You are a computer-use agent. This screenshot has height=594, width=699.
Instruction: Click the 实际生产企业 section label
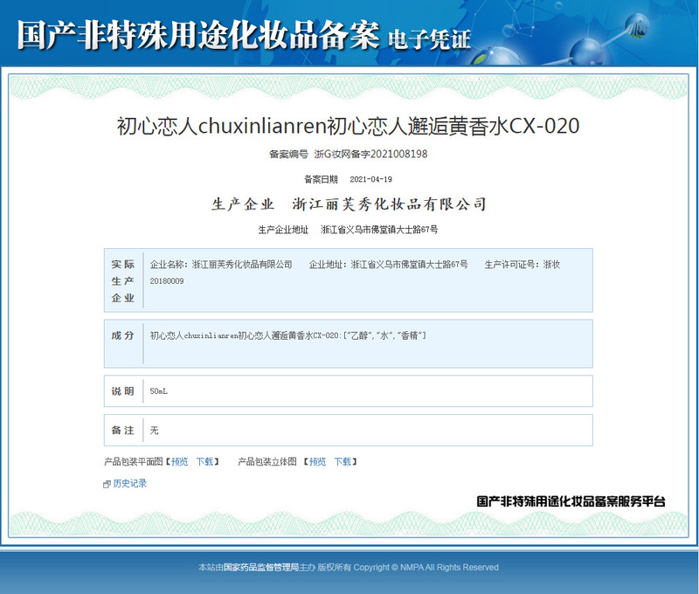point(122,280)
